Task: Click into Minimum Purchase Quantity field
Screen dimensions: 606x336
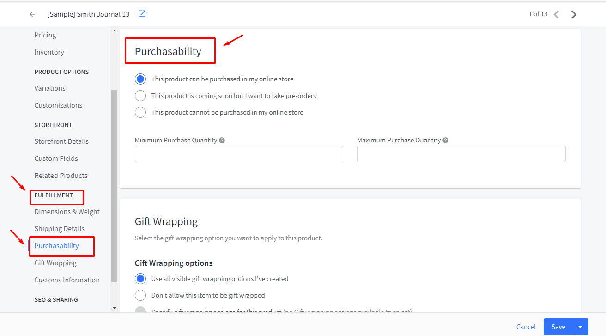Action: click(239, 154)
